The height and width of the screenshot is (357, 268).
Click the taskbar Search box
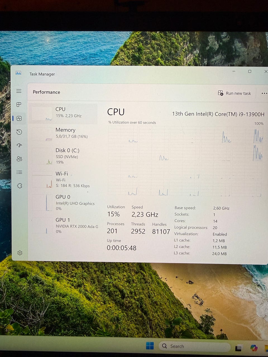[195, 346]
